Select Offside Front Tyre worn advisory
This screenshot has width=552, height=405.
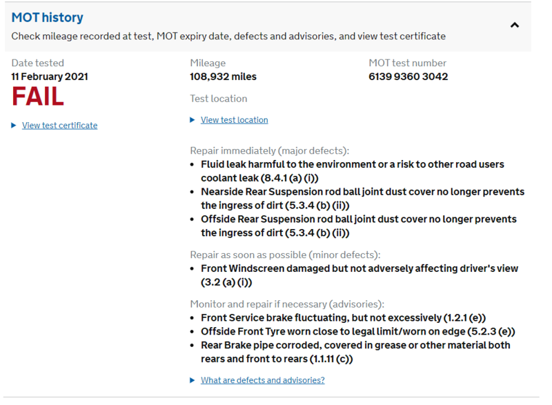coord(357,332)
